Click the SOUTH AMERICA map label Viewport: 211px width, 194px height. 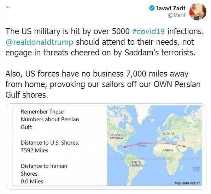point(136,164)
